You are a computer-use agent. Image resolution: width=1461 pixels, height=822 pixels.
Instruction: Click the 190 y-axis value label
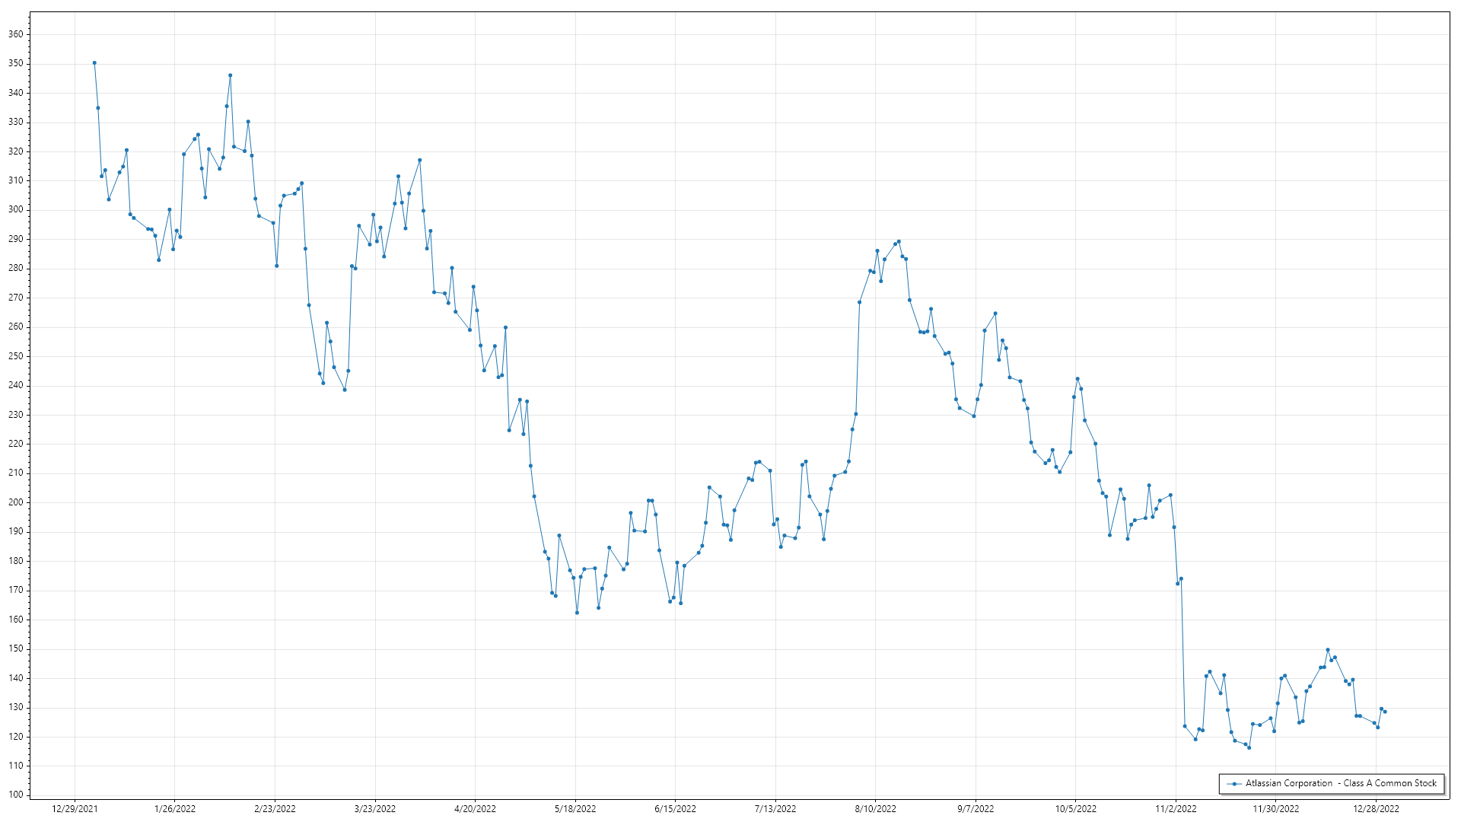pyautogui.click(x=16, y=531)
